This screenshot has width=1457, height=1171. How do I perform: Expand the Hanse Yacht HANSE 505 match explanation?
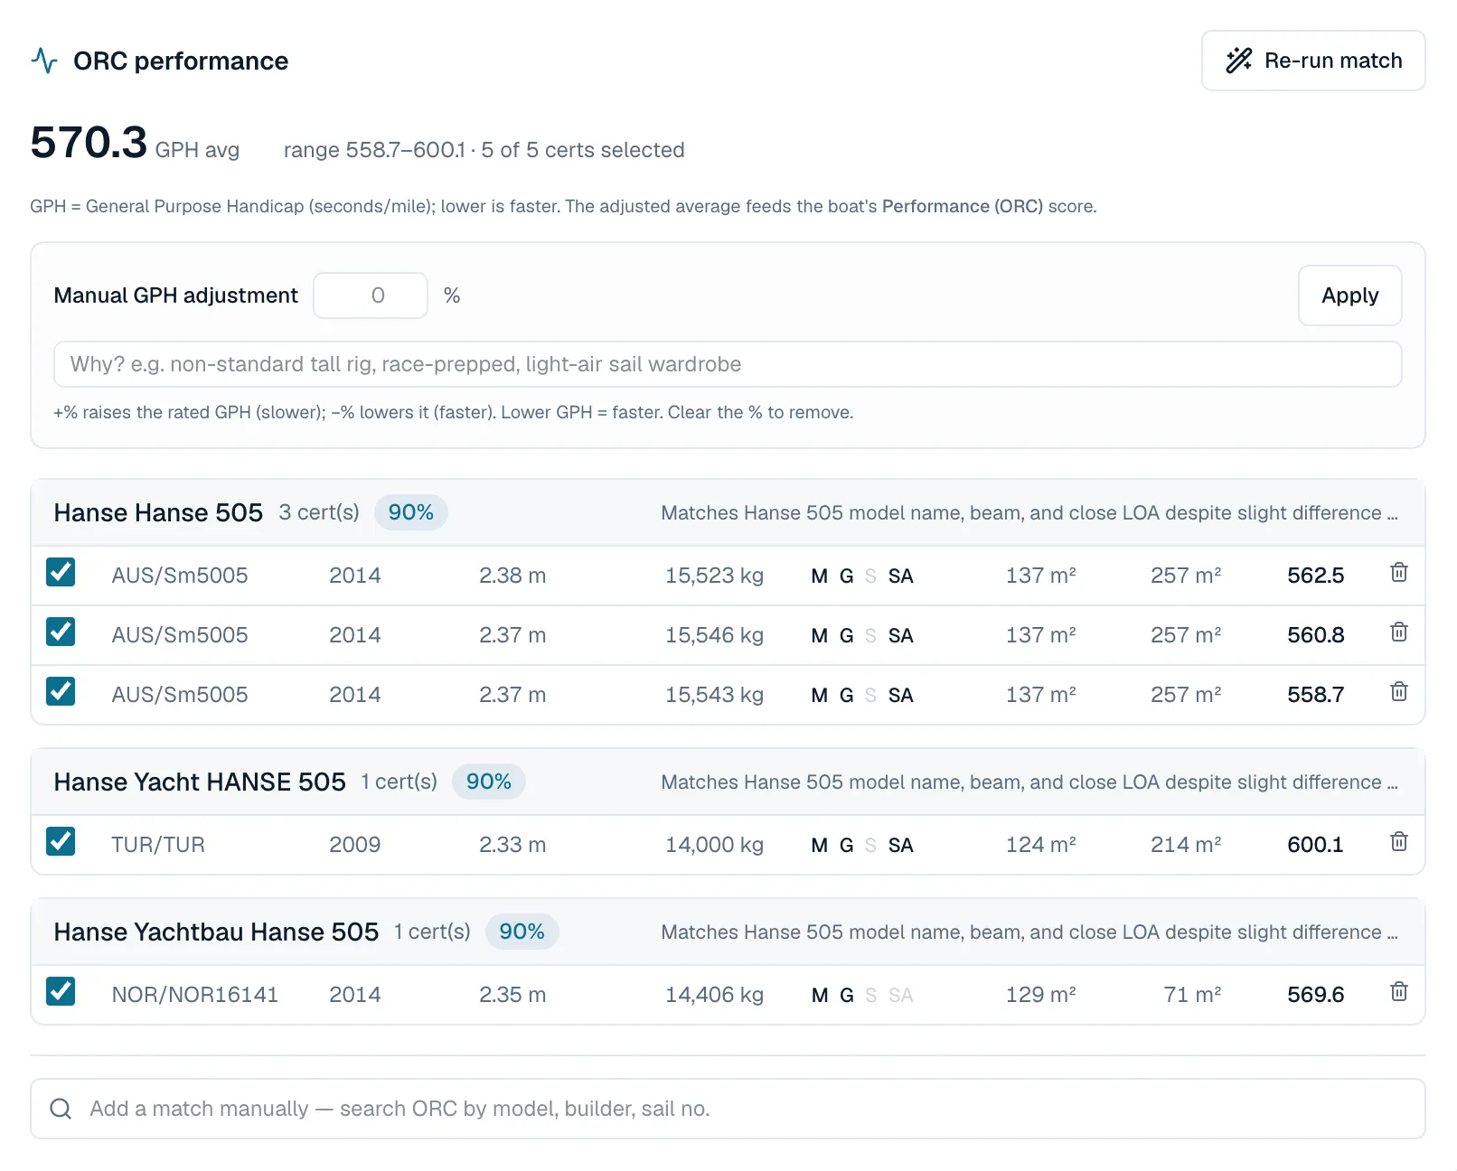[x=1029, y=782]
